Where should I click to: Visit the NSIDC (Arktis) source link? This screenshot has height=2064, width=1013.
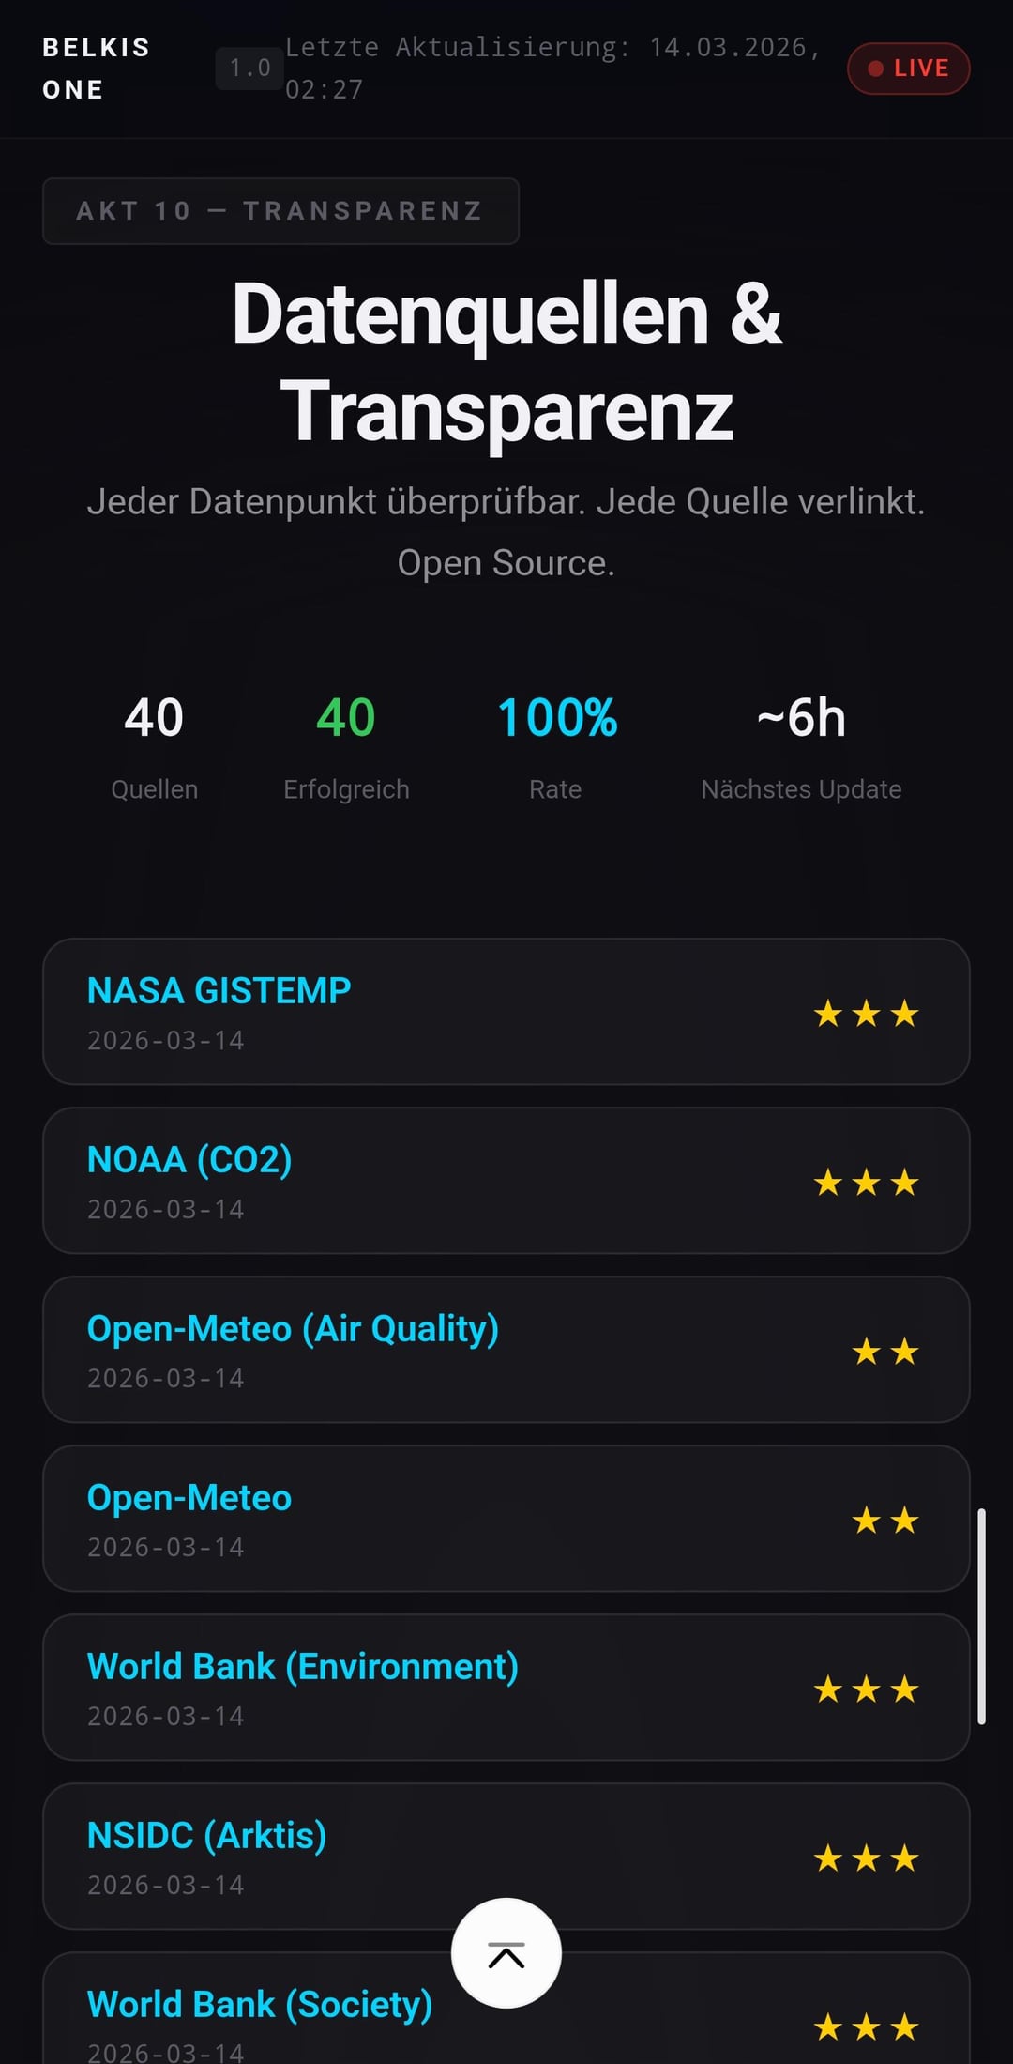click(206, 1836)
